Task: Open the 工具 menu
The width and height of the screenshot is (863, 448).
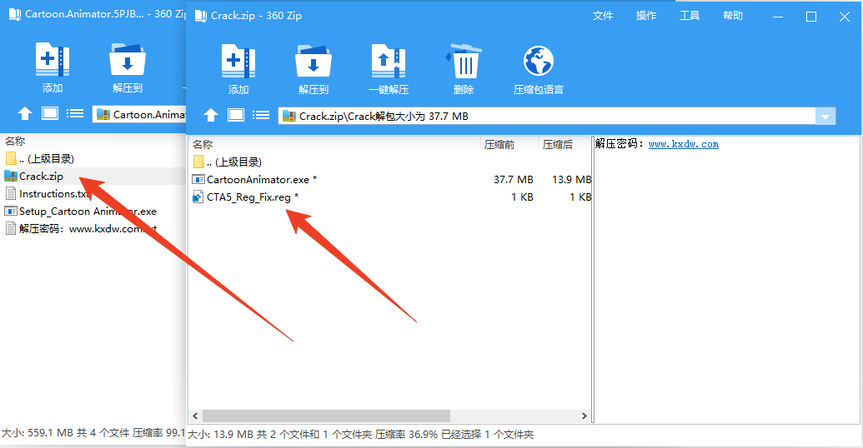Action: (690, 16)
